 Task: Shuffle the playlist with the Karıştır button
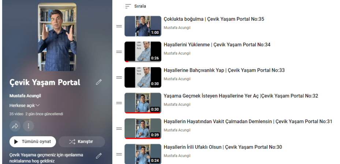coord(82,141)
